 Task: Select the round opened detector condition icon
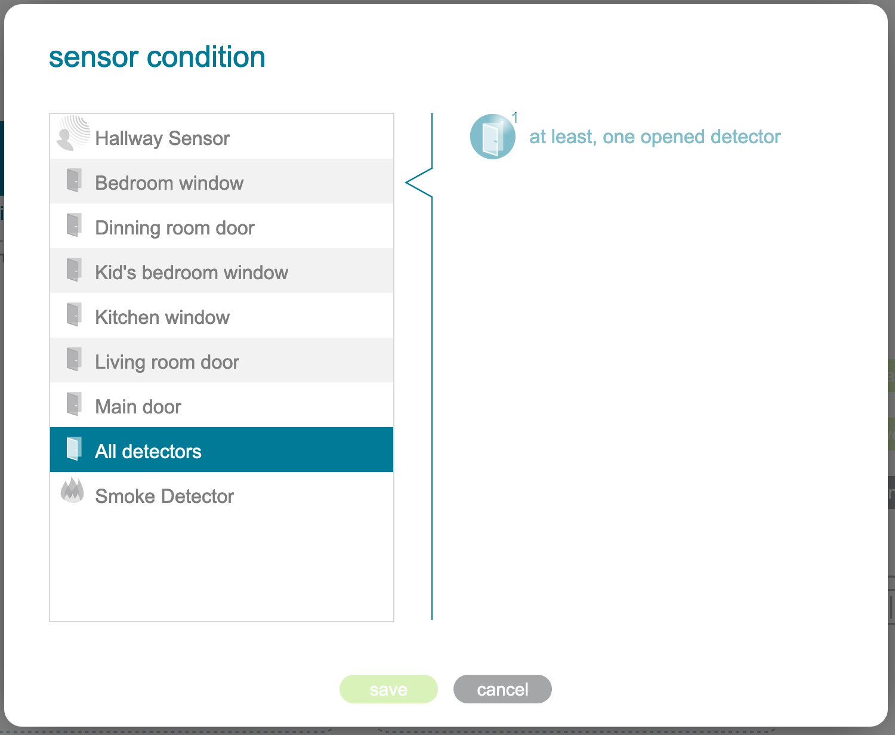pos(493,137)
